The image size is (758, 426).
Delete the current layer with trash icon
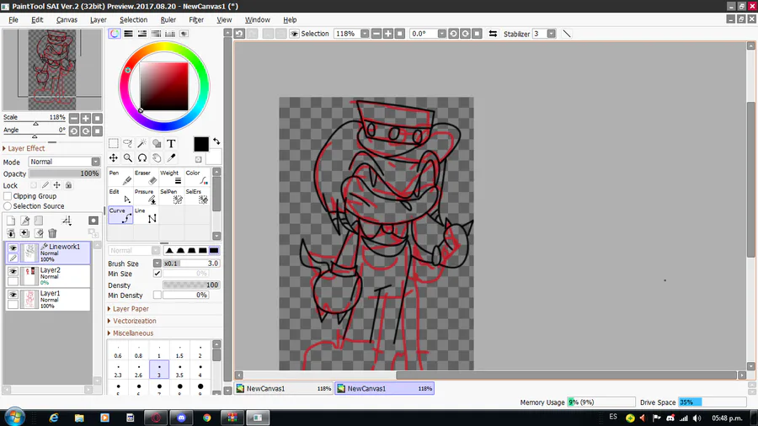[52, 233]
